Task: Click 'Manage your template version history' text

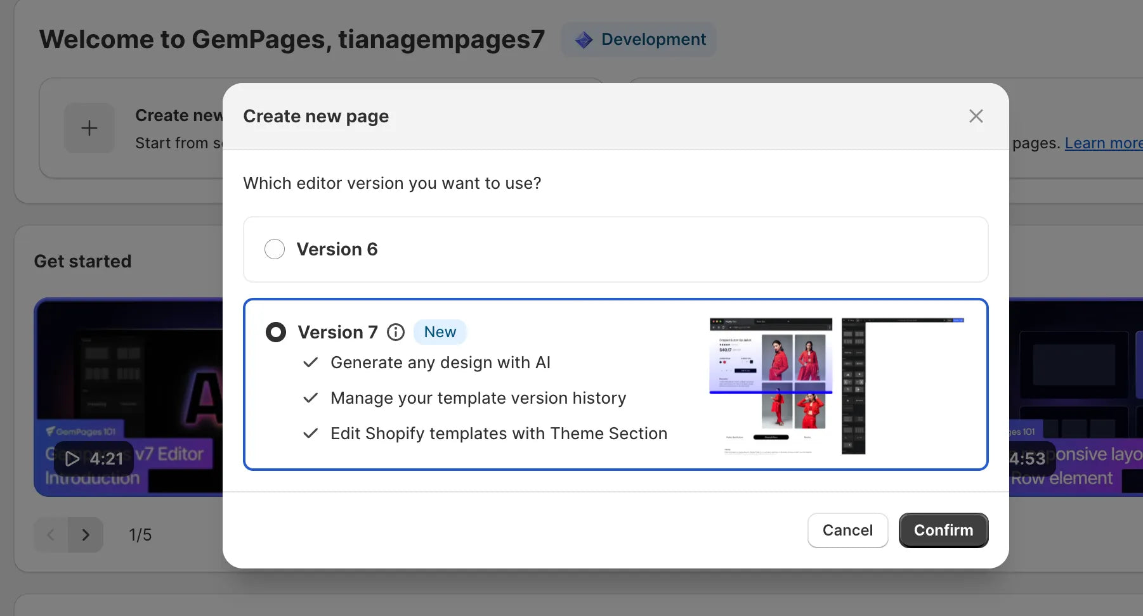Action: click(x=478, y=398)
